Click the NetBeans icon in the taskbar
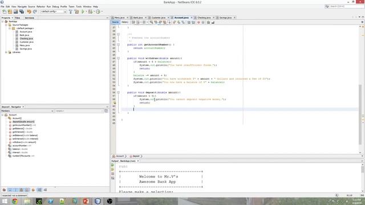The height and width of the screenshot is (205, 365). coord(98,201)
